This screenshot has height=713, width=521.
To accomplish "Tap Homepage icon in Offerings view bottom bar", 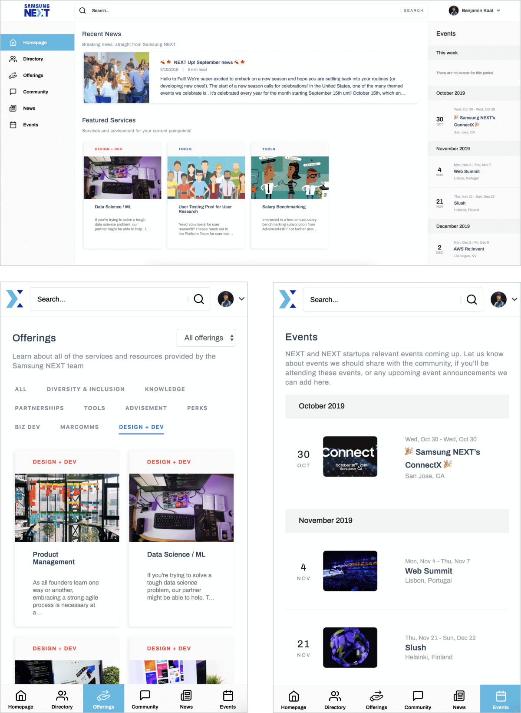I will tap(21, 696).
